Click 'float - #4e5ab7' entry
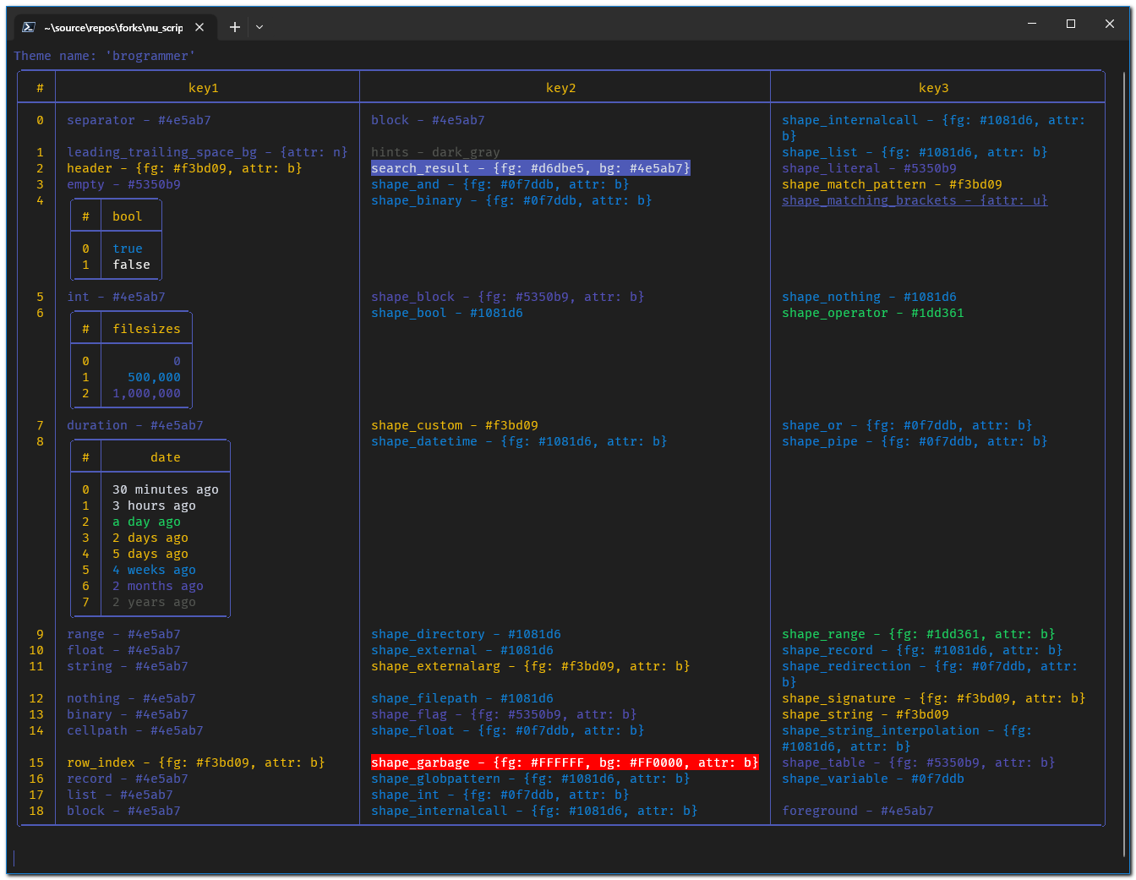 pos(123,650)
